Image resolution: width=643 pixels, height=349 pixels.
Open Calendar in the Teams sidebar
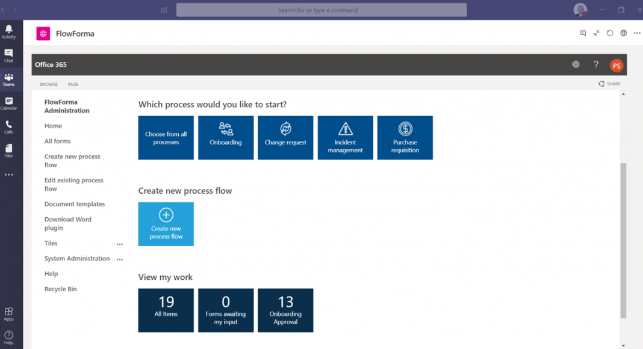(8, 103)
